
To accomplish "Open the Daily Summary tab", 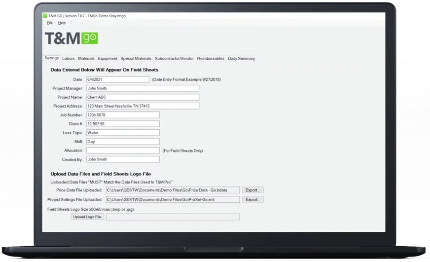I will click(x=241, y=58).
